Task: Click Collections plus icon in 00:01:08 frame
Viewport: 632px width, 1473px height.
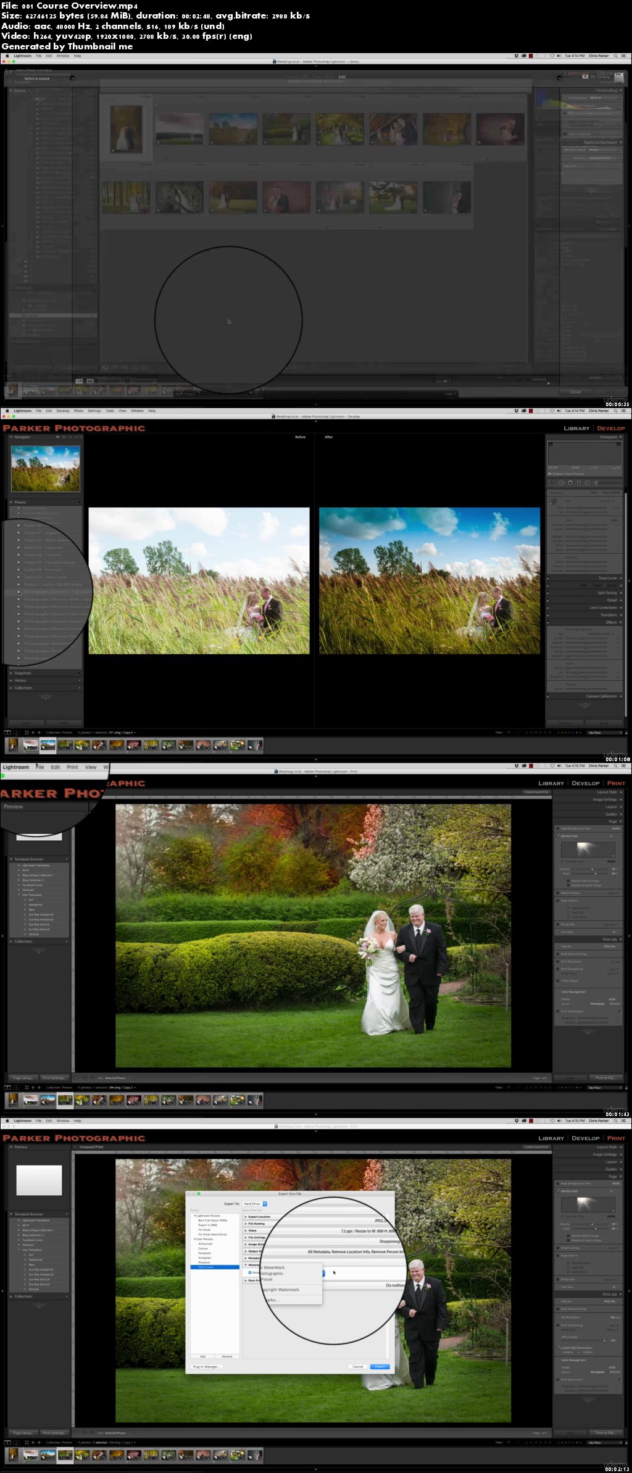Action: coord(79,688)
